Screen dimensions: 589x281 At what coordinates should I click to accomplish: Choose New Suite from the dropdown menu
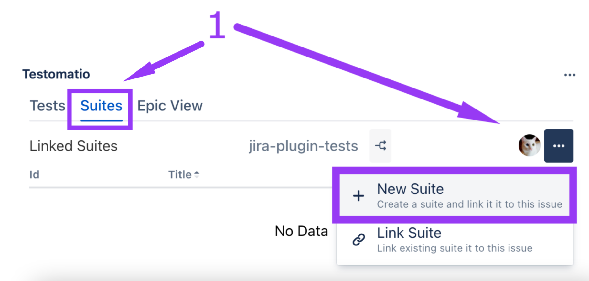410,189
